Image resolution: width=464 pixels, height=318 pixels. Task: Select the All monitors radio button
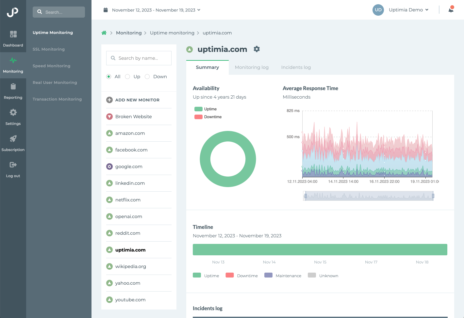[108, 76]
